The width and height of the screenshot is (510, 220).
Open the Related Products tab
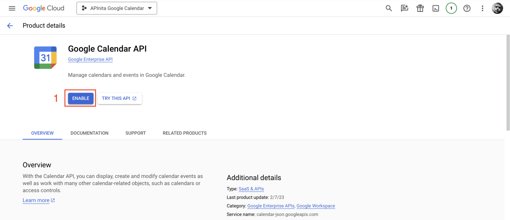point(185,133)
